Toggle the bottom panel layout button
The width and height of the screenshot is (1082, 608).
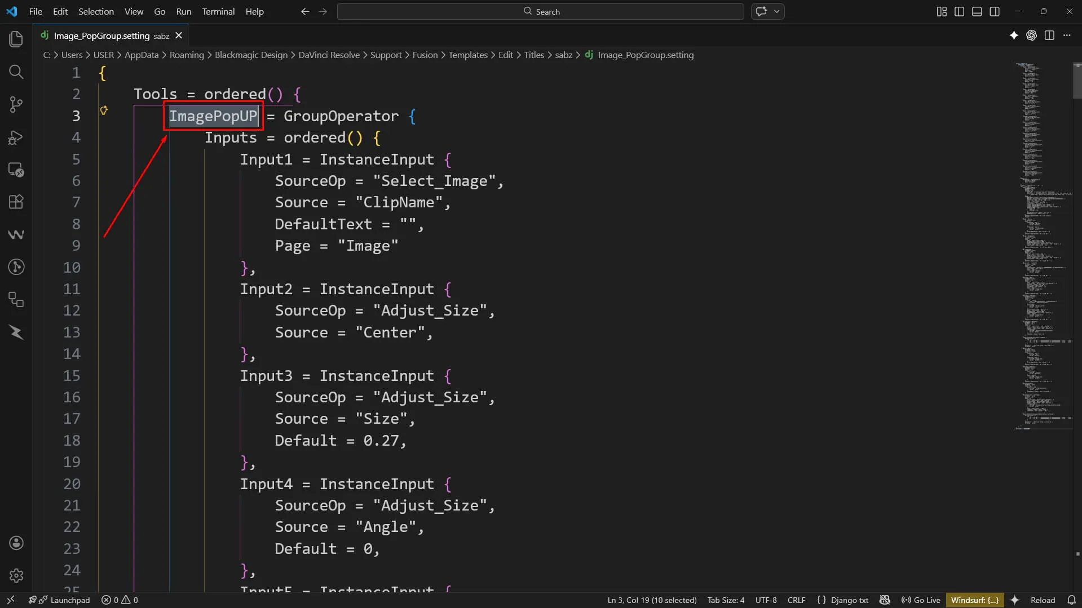click(977, 11)
